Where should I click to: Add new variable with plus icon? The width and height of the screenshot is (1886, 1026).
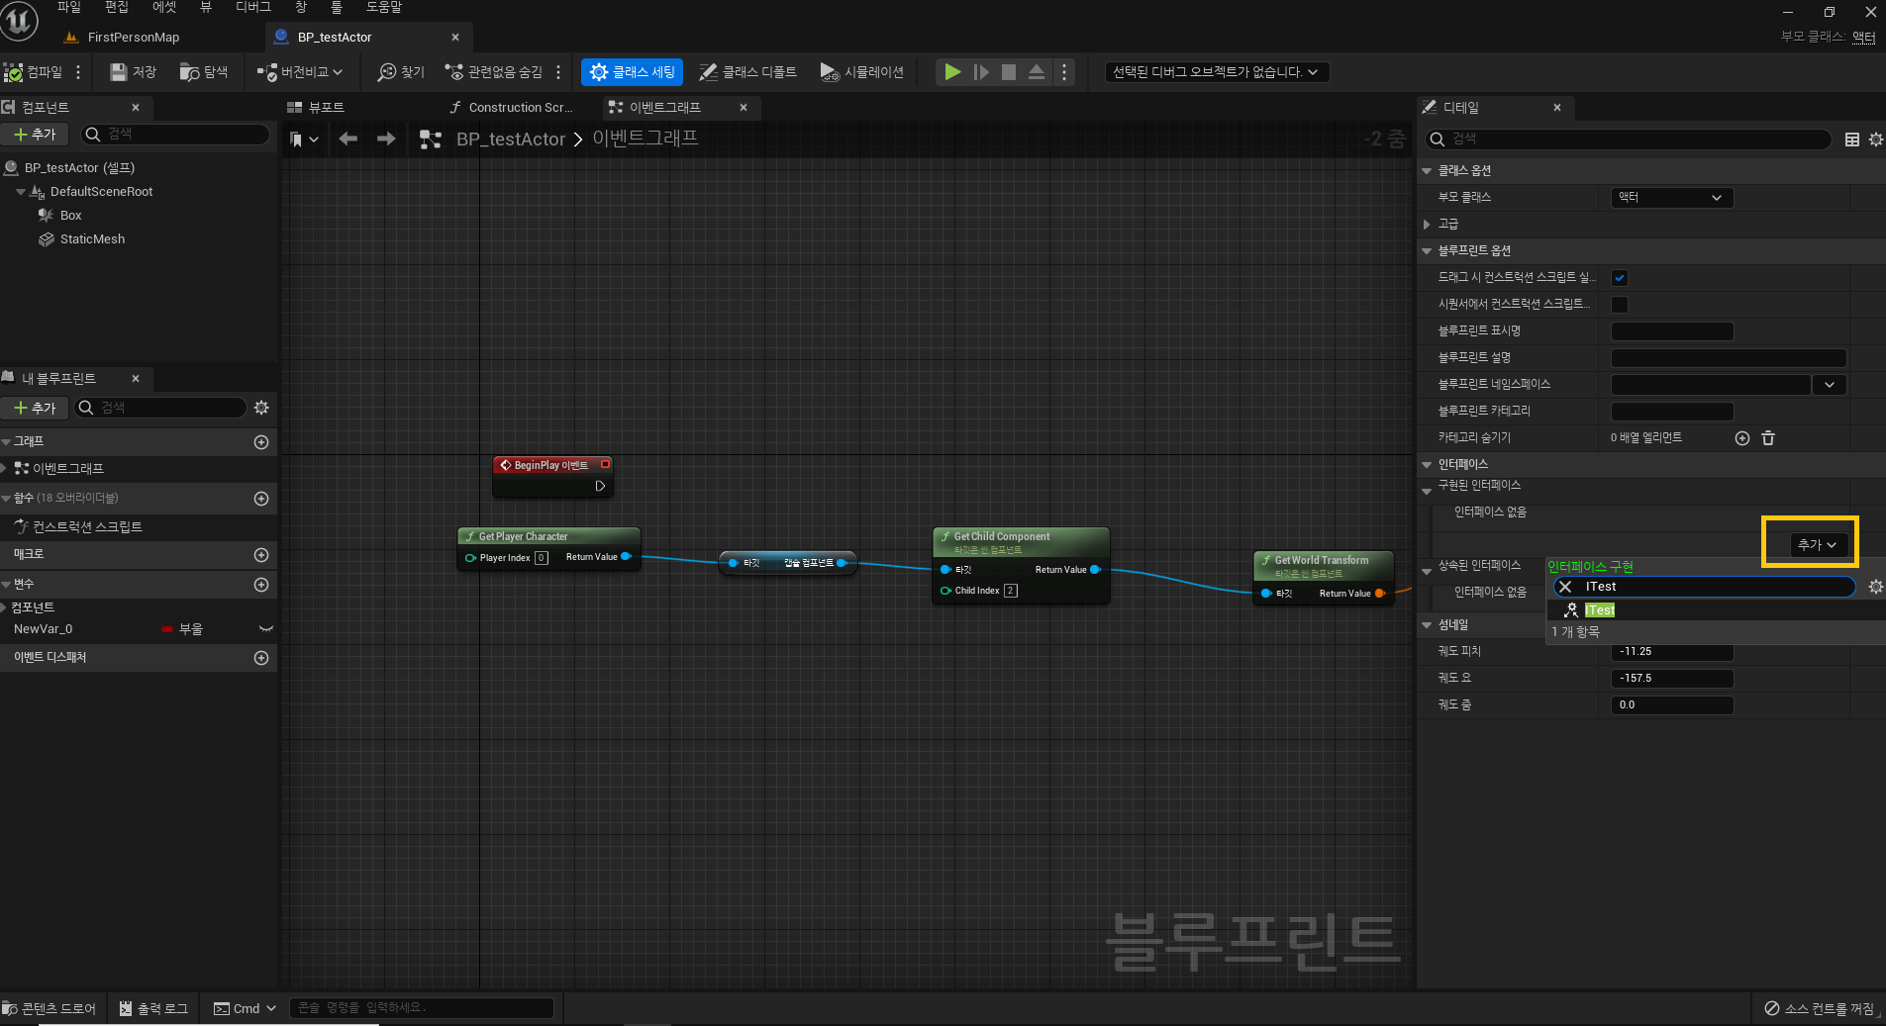pos(261,585)
